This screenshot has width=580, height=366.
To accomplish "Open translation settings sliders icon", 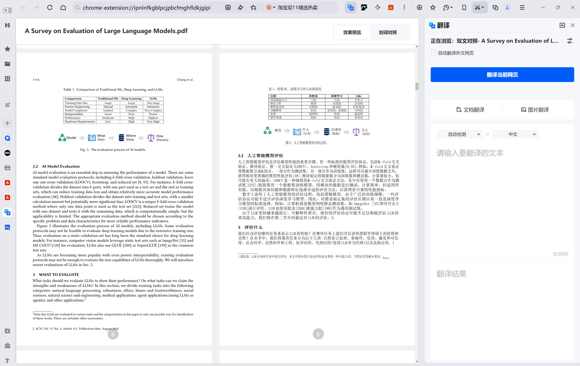I will pyautogui.click(x=570, y=41).
